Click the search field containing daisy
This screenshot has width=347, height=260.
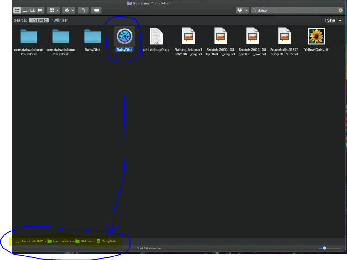coord(297,10)
